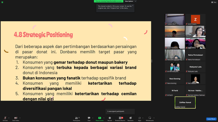Click the divider handle between slide and gallery
Viewport: 218px width, 122px height.
click(152, 61)
